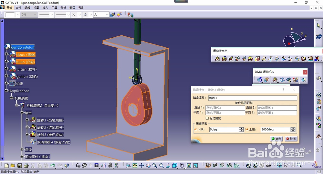Screen dimensions: 323x174
Task: Select 棱形.3 (推杆,底座) in the tree
Action: (x=50, y=135)
